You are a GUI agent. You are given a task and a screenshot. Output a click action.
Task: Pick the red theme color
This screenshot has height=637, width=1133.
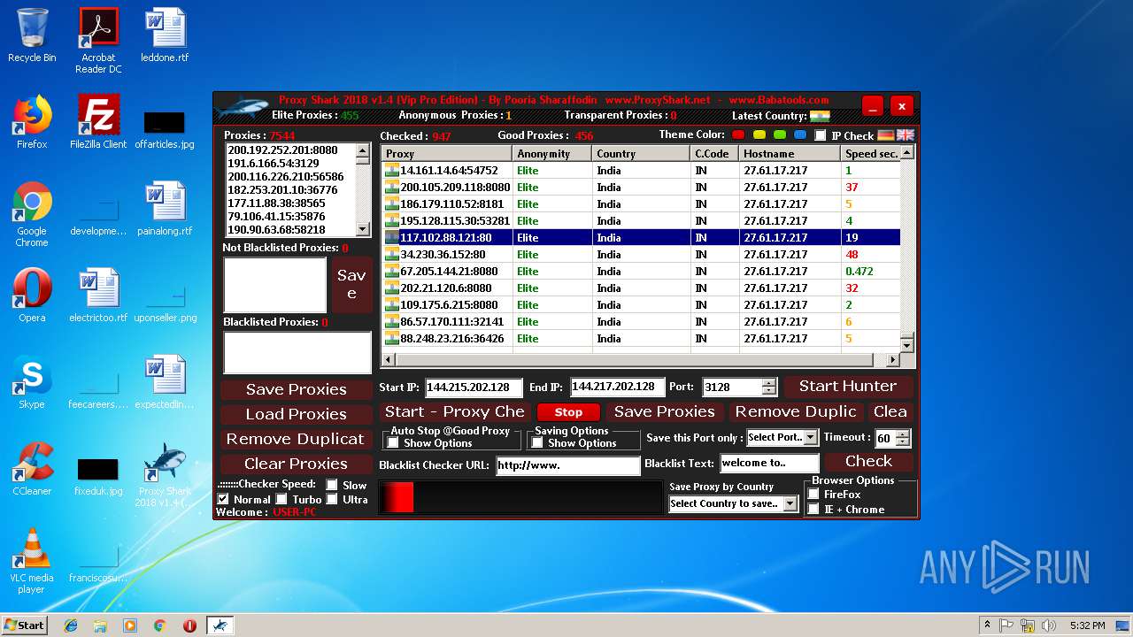[x=740, y=135]
